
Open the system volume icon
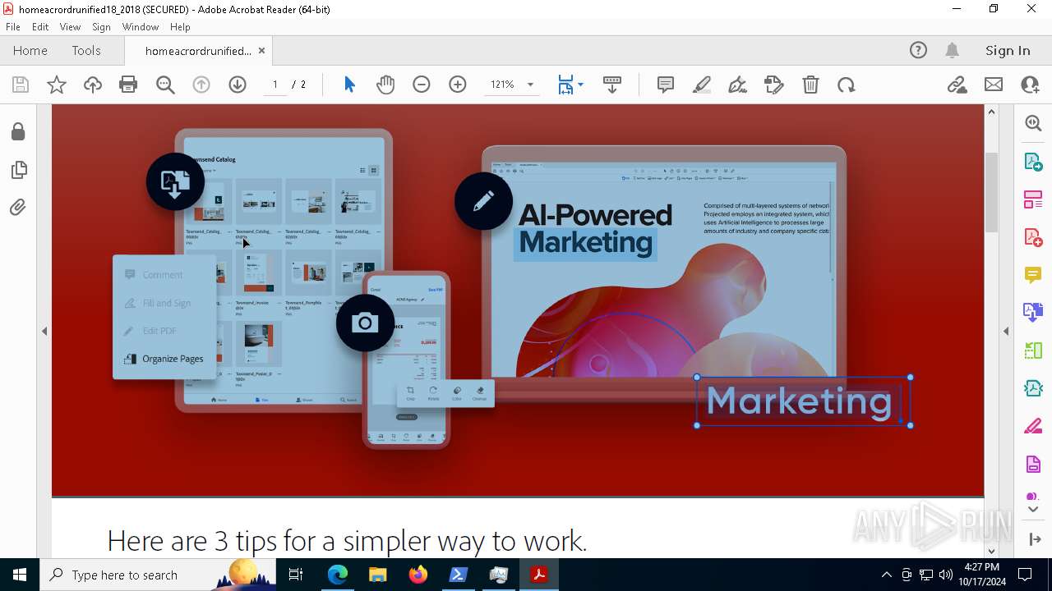click(946, 575)
